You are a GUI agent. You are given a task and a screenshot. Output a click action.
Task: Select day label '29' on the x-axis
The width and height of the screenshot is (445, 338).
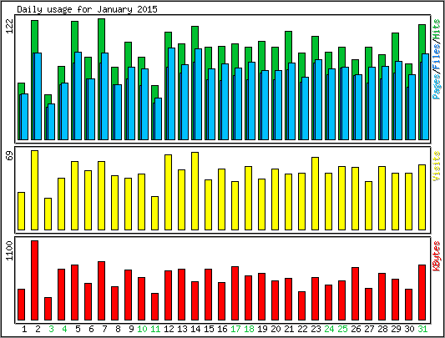coord(396,329)
